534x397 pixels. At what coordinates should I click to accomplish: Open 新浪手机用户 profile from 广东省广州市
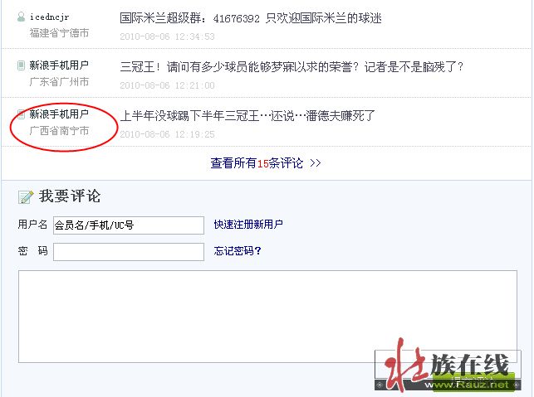59,65
